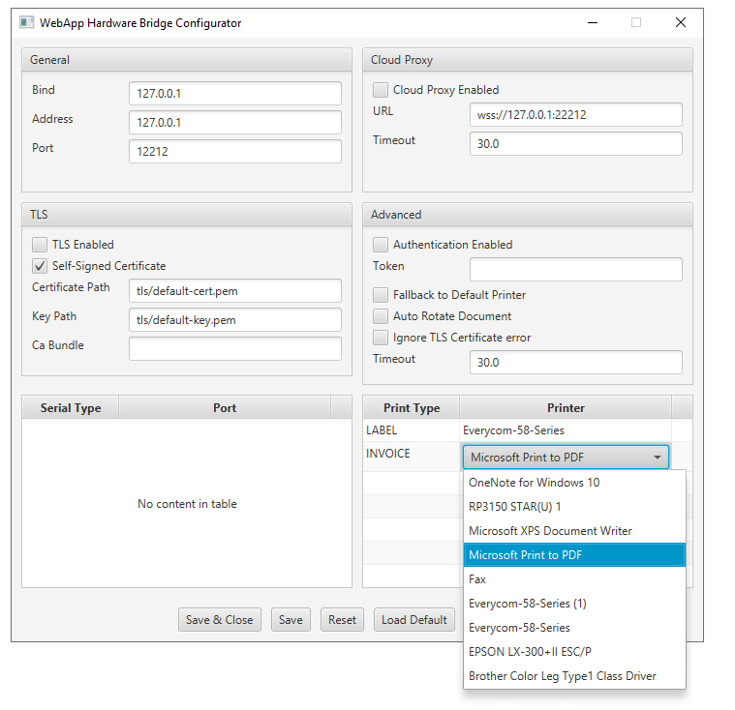
Task: Select Microsoft Print to PDF entry
Action: coord(574,555)
